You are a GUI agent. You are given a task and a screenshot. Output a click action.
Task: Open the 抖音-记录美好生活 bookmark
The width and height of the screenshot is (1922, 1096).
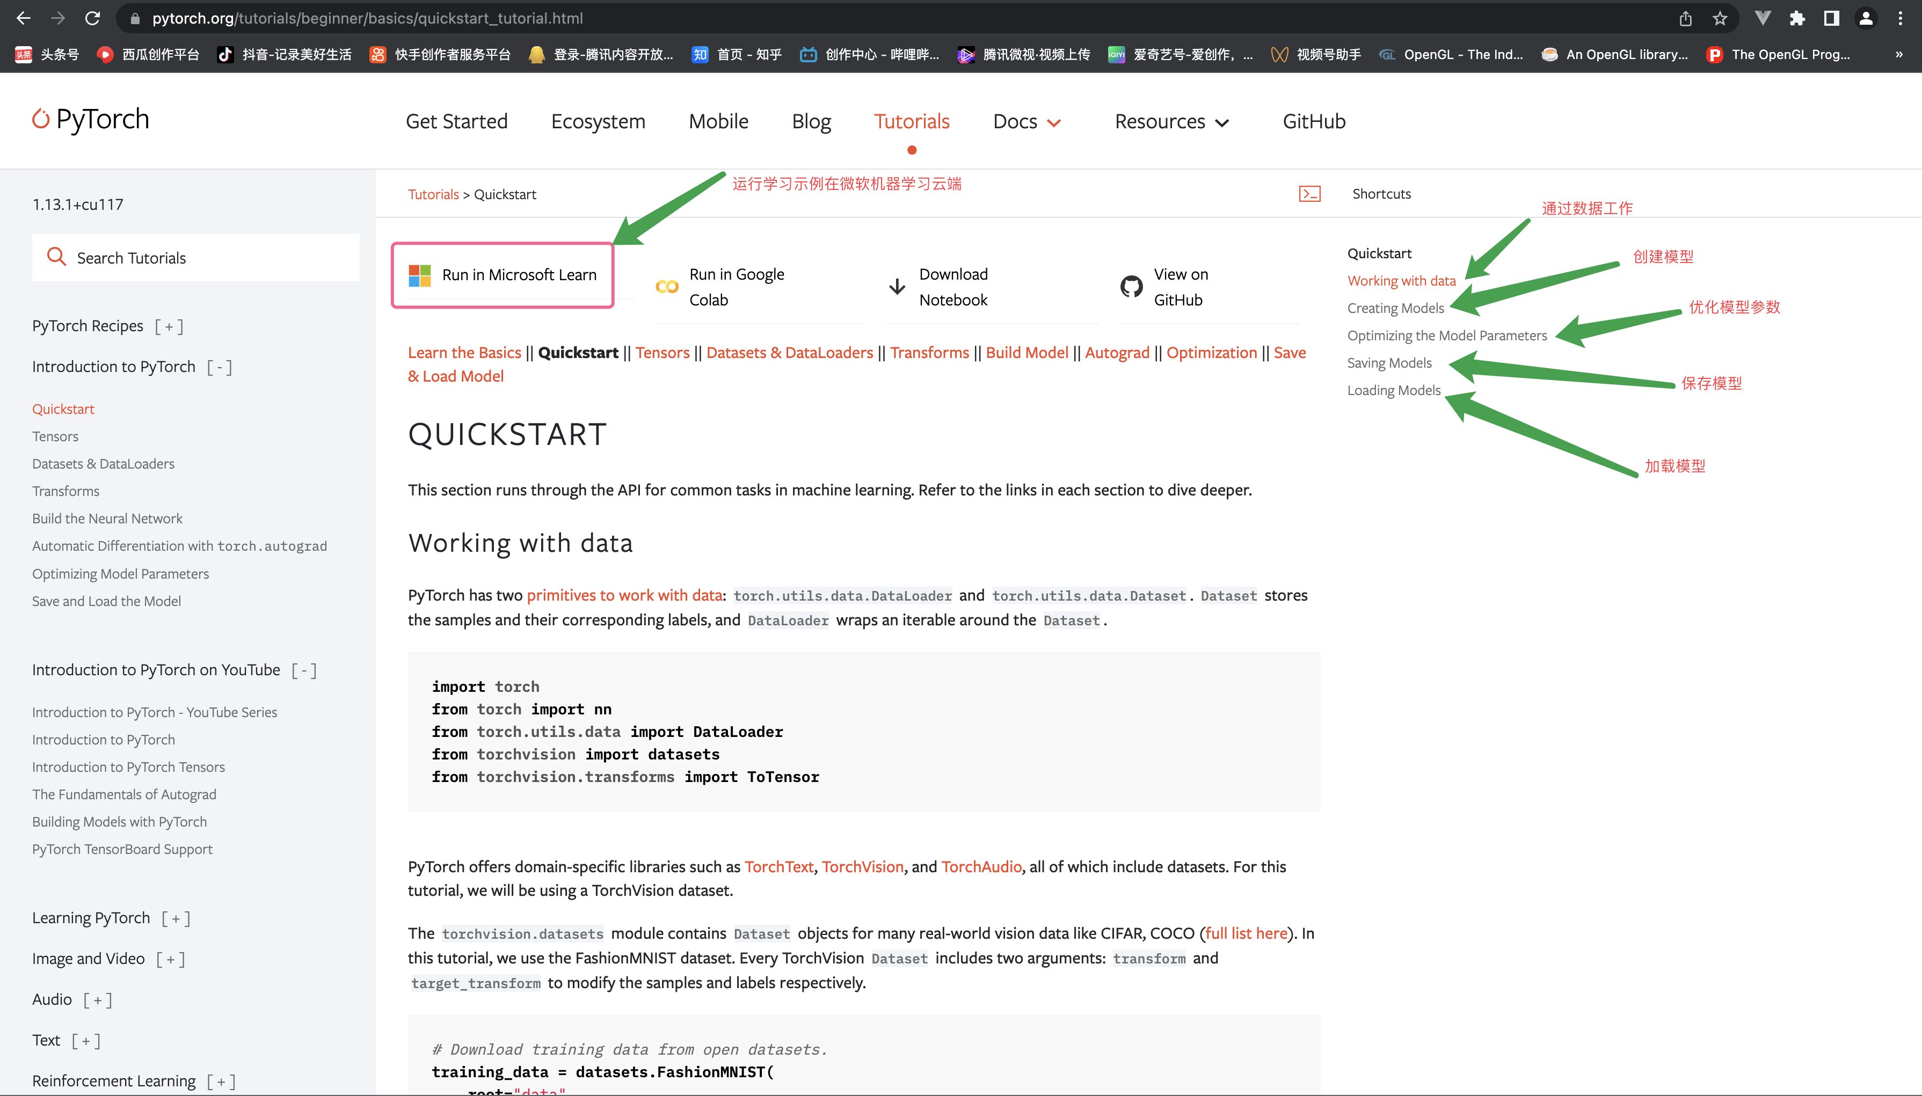(284, 54)
